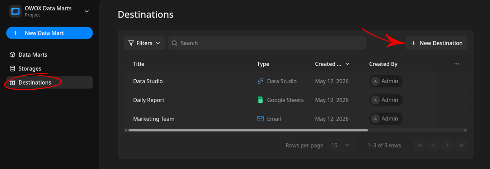490x169 pixels.
Task: Click the Data Marts cube icon
Action: pos(12,55)
